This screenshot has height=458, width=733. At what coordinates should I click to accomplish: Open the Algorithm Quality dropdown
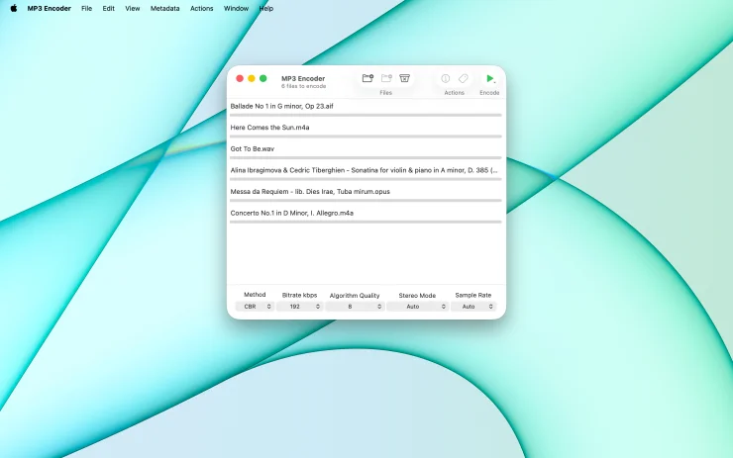(x=355, y=307)
